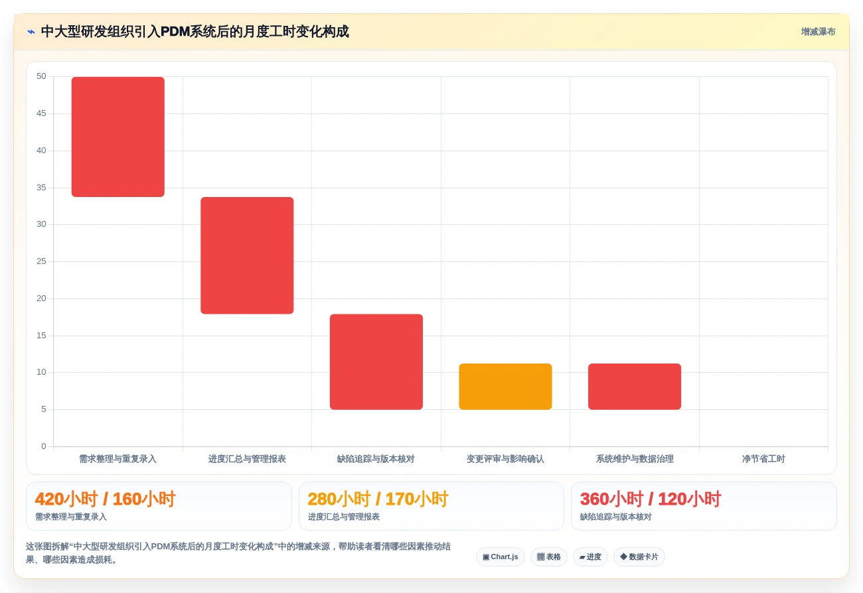Click the 进度汇总与管理报表 axis label
The image size is (863, 593).
247,459
